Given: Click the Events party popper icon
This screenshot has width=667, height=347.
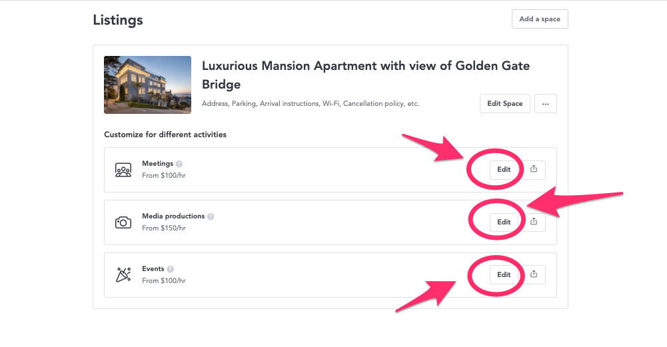Looking at the screenshot, I should (123, 274).
